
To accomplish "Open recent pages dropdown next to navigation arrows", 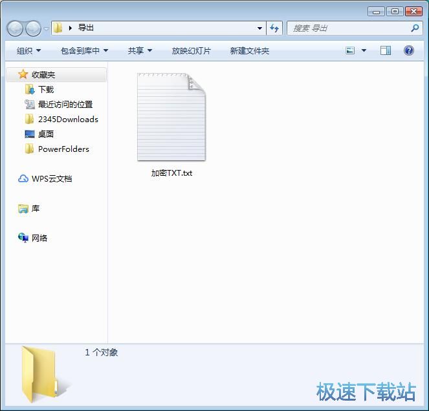I will tap(46, 28).
